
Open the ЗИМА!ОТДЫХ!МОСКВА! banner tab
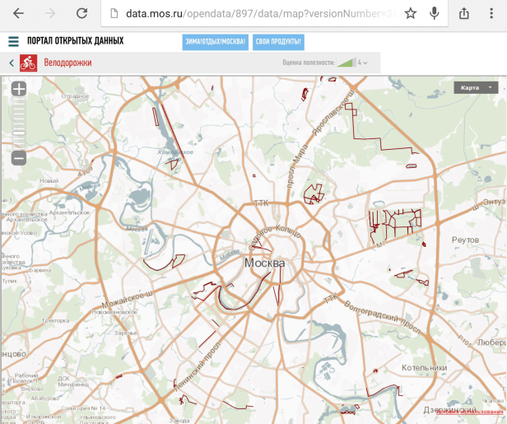[215, 42]
